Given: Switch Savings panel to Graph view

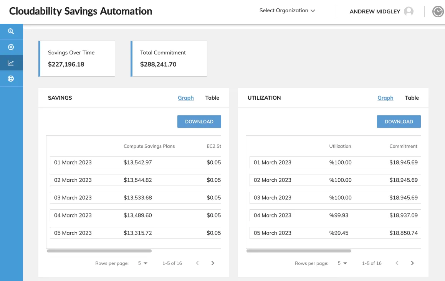Looking at the screenshot, I should 185,98.
